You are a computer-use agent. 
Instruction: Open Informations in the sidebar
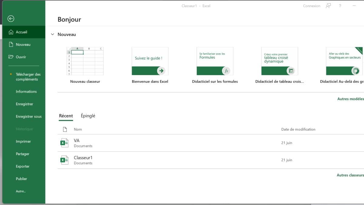[26, 91]
